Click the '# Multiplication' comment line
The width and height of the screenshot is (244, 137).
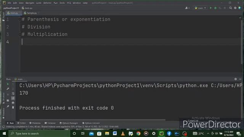[45, 34]
